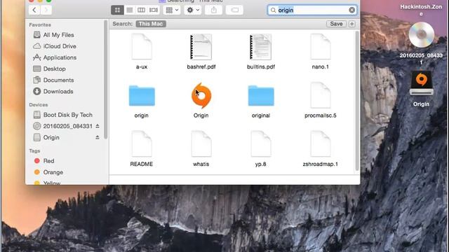Click inside the search field containing origin
Screen dimensions: 449x252
coord(312,10)
